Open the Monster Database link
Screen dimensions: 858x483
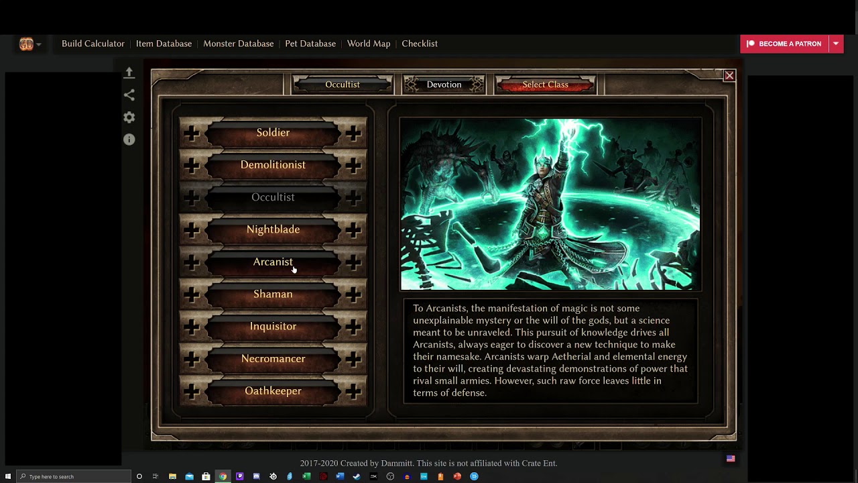(x=238, y=44)
